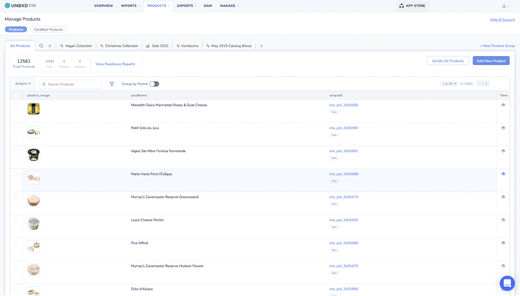Open product ID che_pid_3401668
520x296 pixels.
pos(344,243)
